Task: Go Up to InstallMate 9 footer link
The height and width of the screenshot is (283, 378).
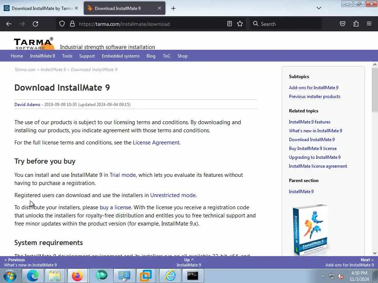Action: coord(189,262)
